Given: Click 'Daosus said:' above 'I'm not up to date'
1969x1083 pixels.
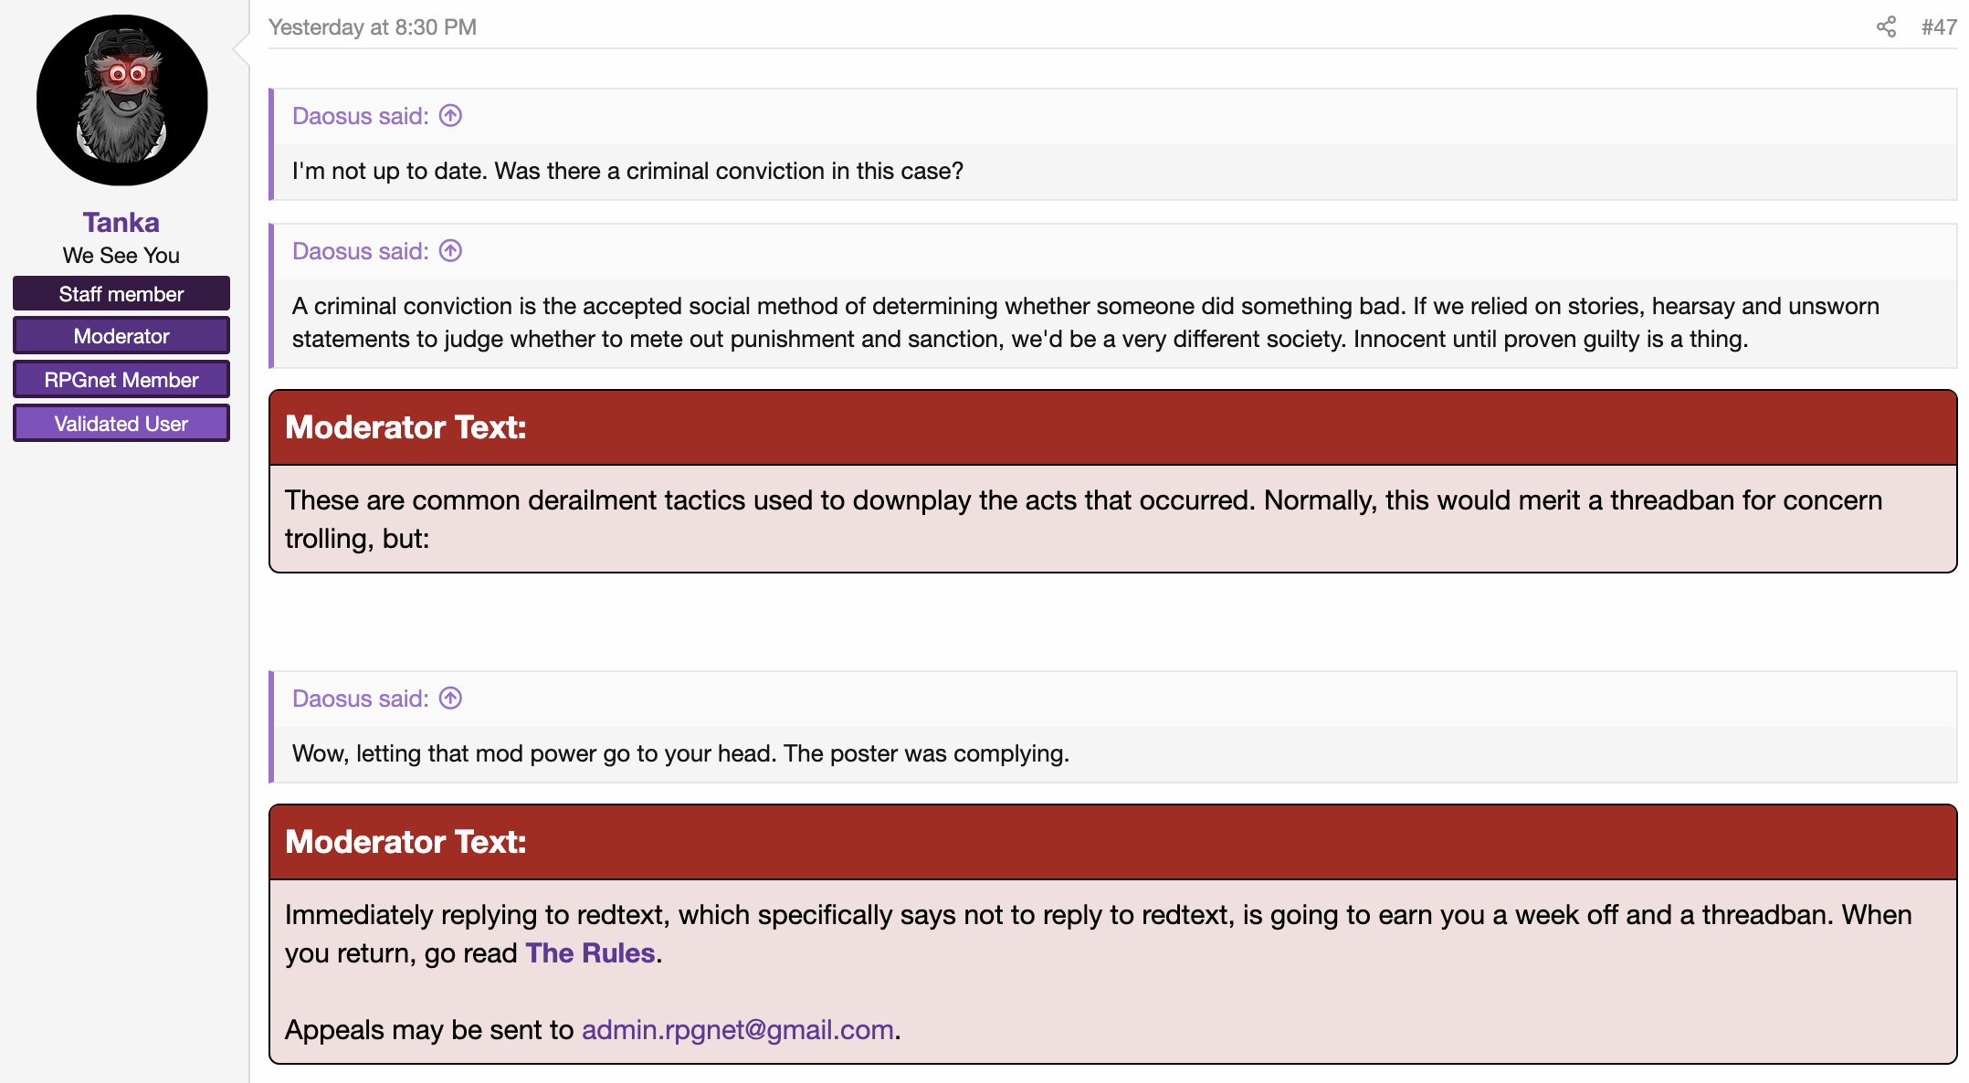Looking at the screenshot, I should coord(361,116).
